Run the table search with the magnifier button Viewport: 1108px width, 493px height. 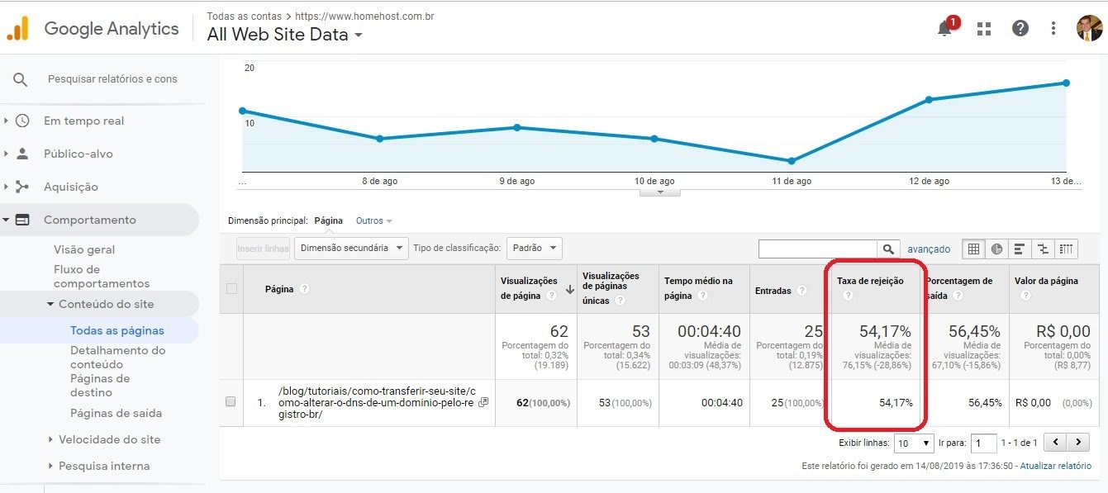[888, 249]
